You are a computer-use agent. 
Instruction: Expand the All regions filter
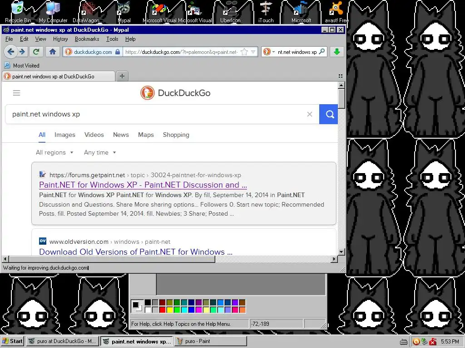[54, 152]
